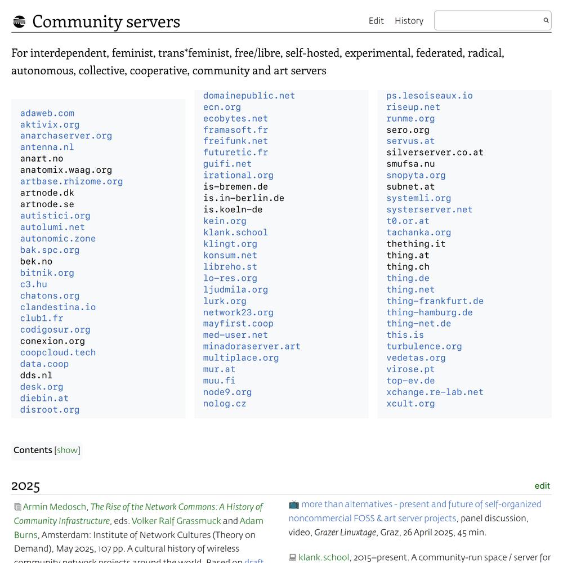Click the book icon before Armin Medosch

[x=17, y=507]
